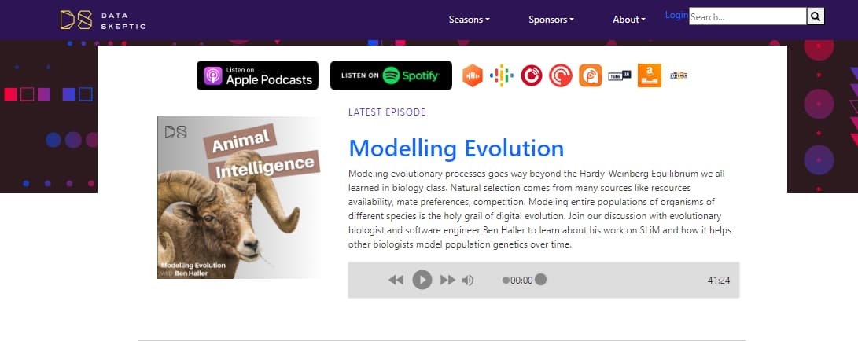Image resolution: width=858 pixels, height=341 pixels.
Task: Open the Seasons dropdown menu
Action: [x=469, y=20]
